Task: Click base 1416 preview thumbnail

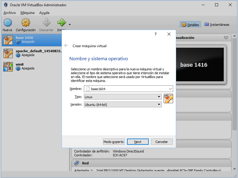Action: pyautogui.click(x=200, y=64)
